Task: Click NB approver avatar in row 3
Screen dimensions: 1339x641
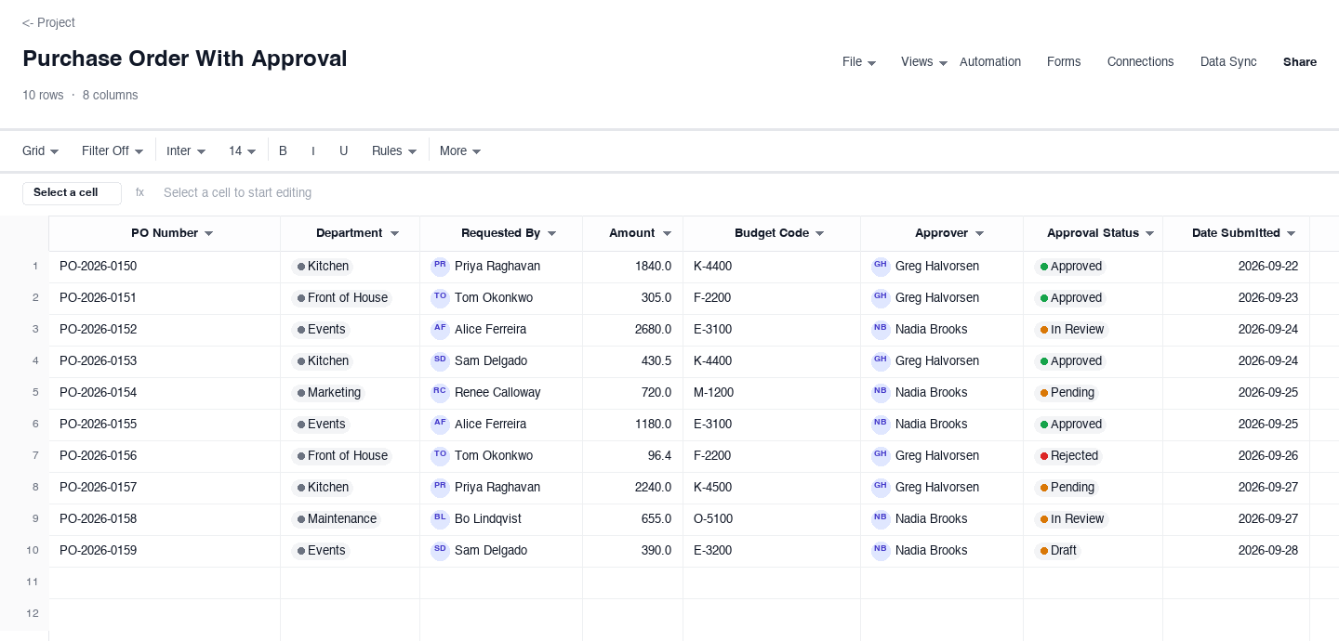Action: click(x=881, y=329)
